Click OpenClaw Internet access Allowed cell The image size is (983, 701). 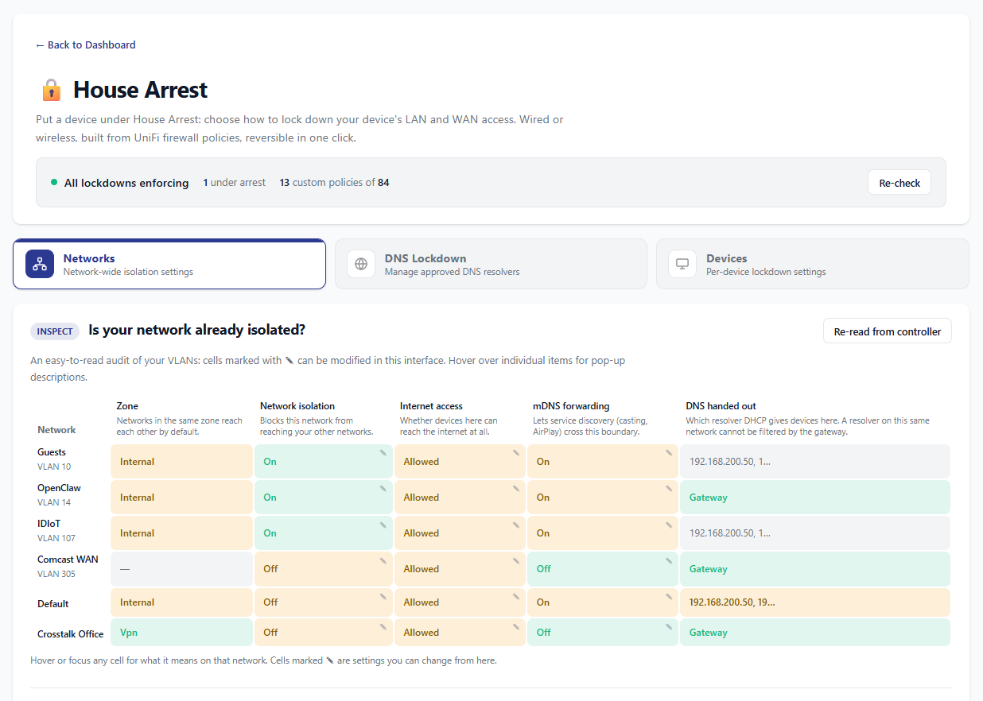click(460, 497)
